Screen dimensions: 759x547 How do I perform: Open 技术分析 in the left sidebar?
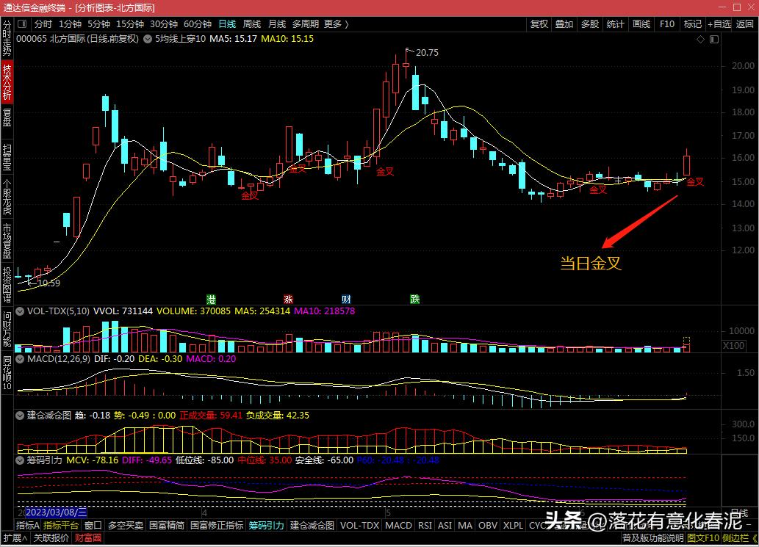7,81
